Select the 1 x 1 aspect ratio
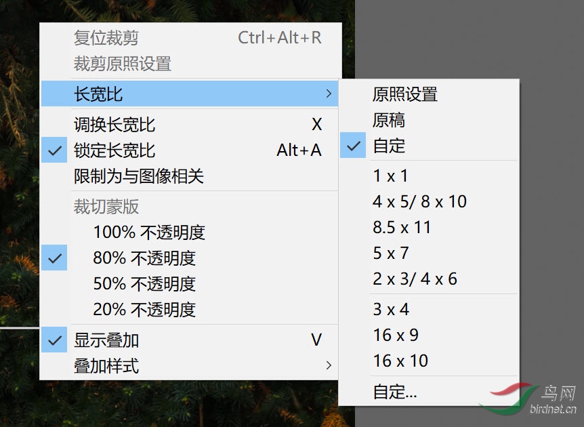Screen dimensions: 584x427 pyautogui.click(x=429, y=176)
